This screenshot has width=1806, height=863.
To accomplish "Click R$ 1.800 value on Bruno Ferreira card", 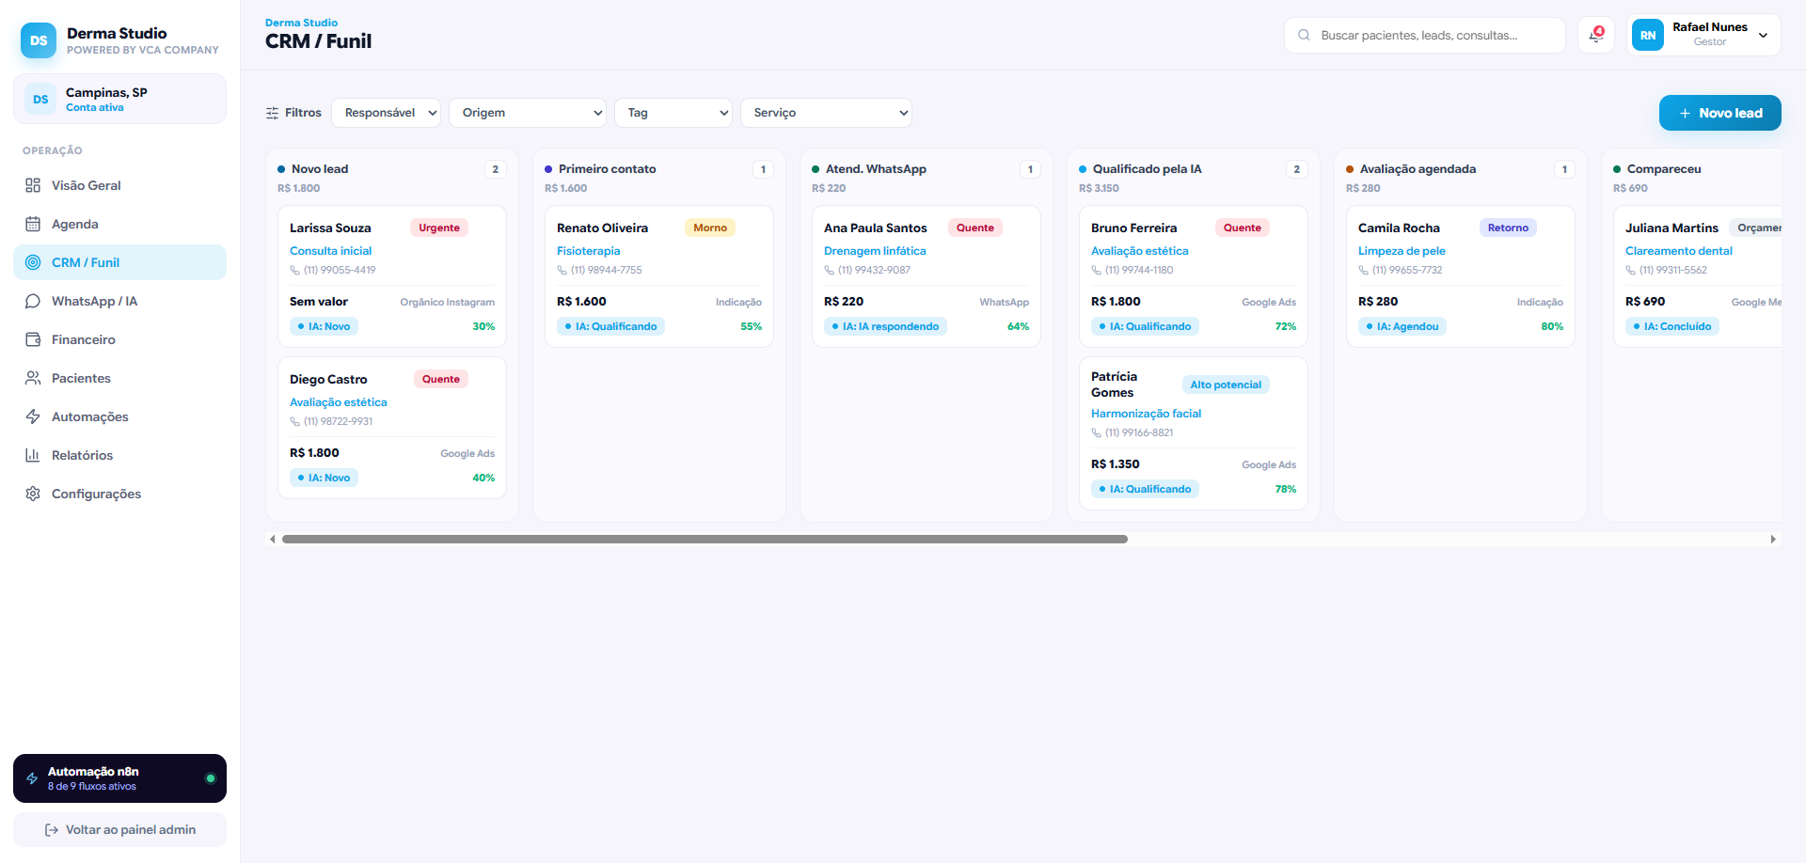I will tap(1116, 302).
